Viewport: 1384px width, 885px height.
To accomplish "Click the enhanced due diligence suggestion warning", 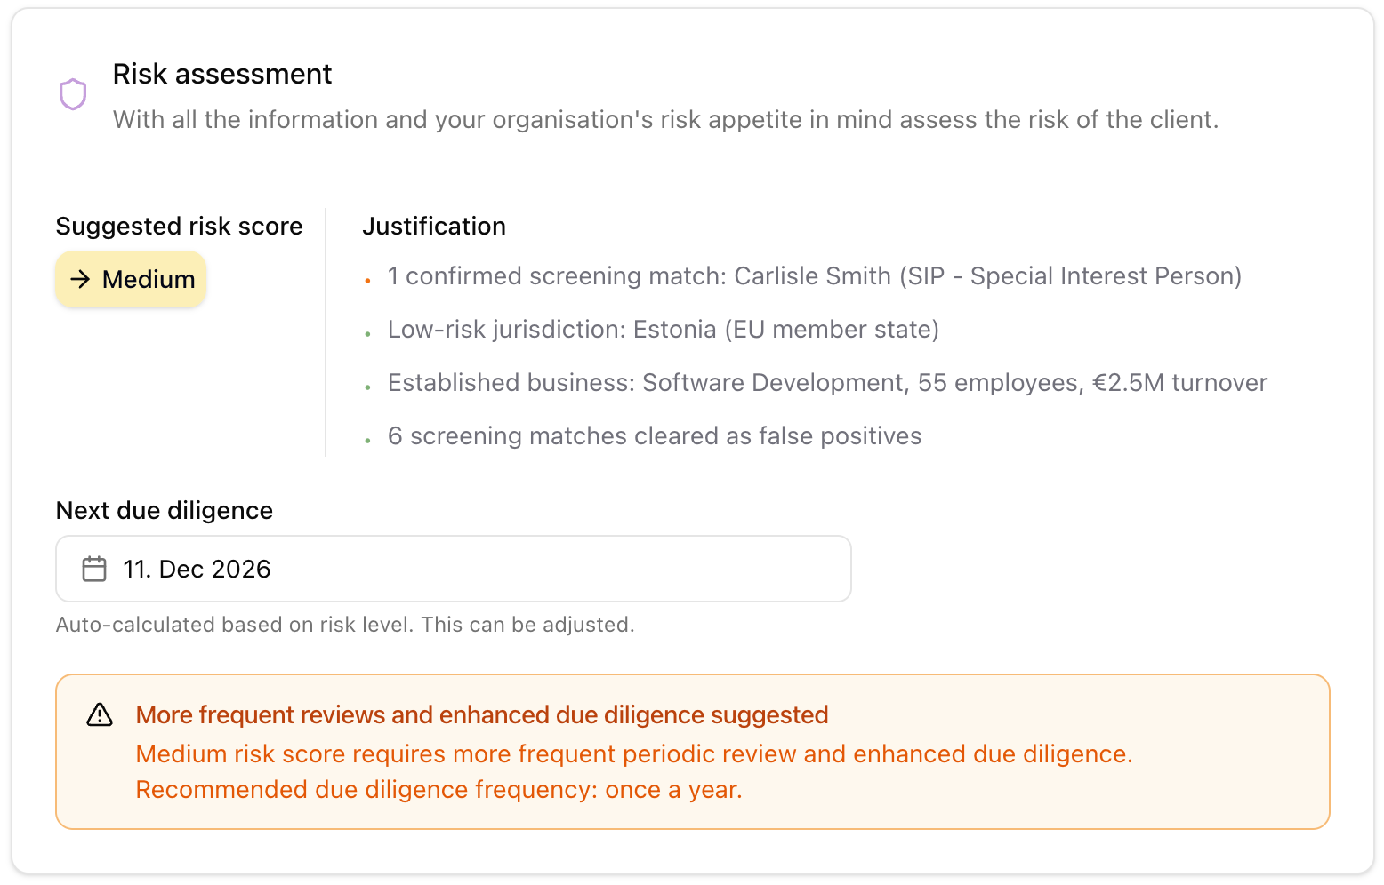I will 481,714.
